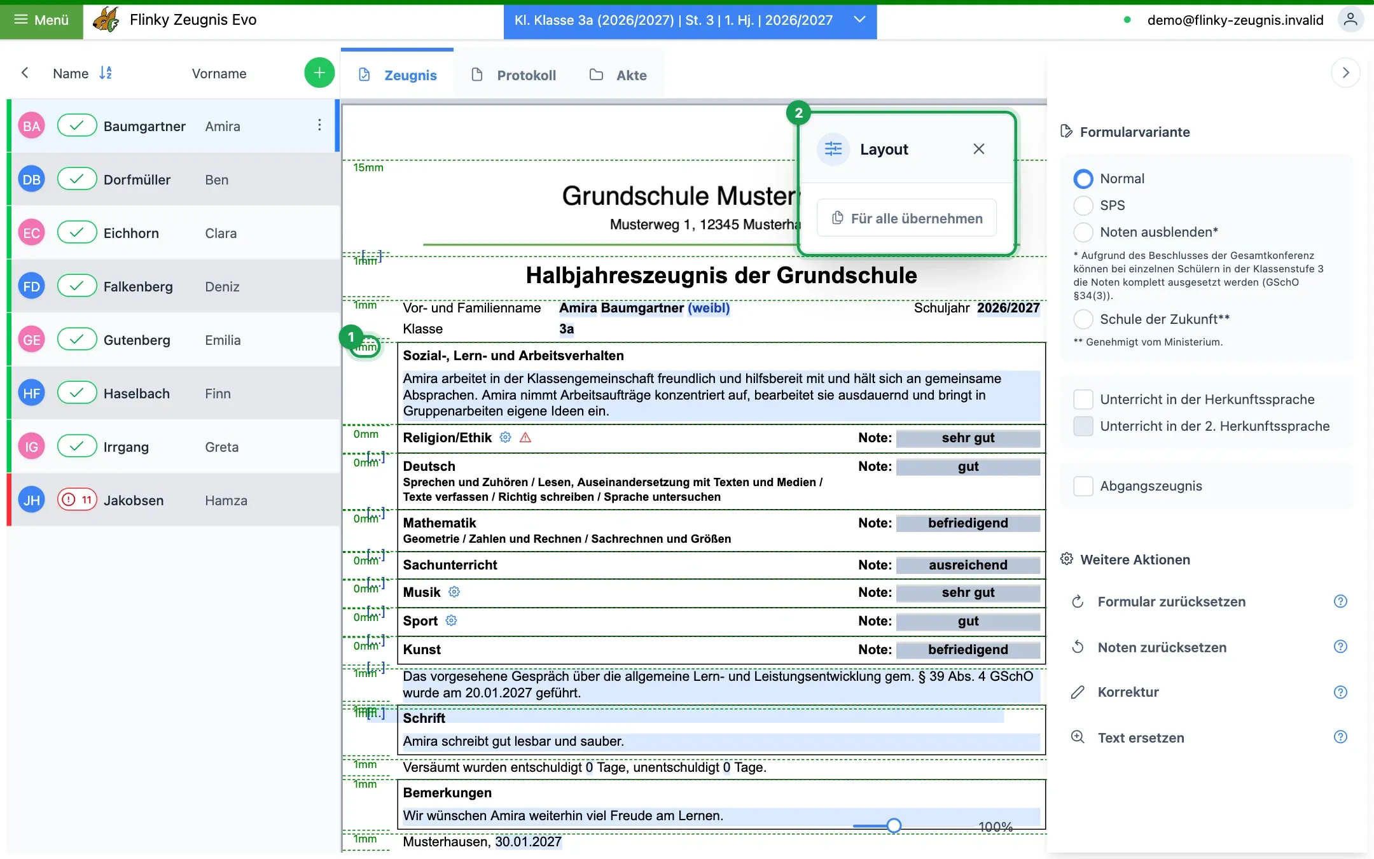Image resolution: width=1374 pixels, height=859 pixels.
Task: Open the user account profile icon
Action: coord(1350,20)
